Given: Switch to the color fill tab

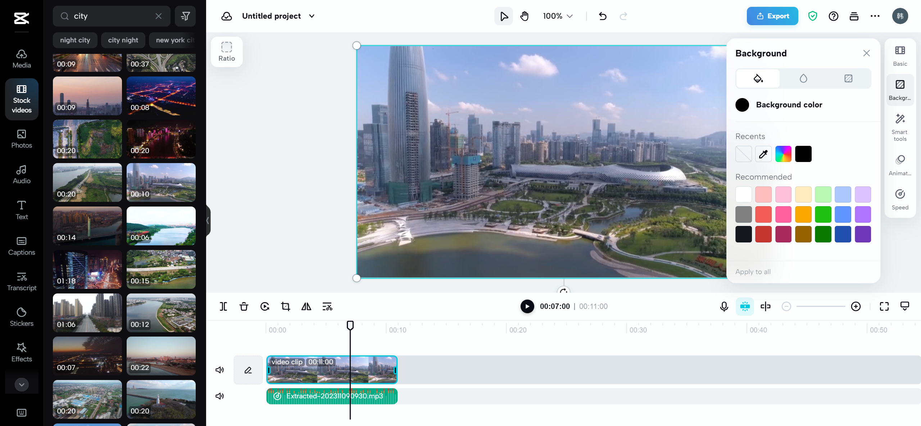Looking at the screenshot, I should [x=758, y=78].
